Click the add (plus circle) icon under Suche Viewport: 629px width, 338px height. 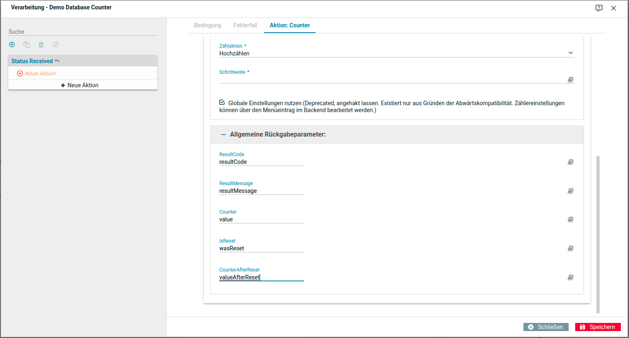coord(12,44)
